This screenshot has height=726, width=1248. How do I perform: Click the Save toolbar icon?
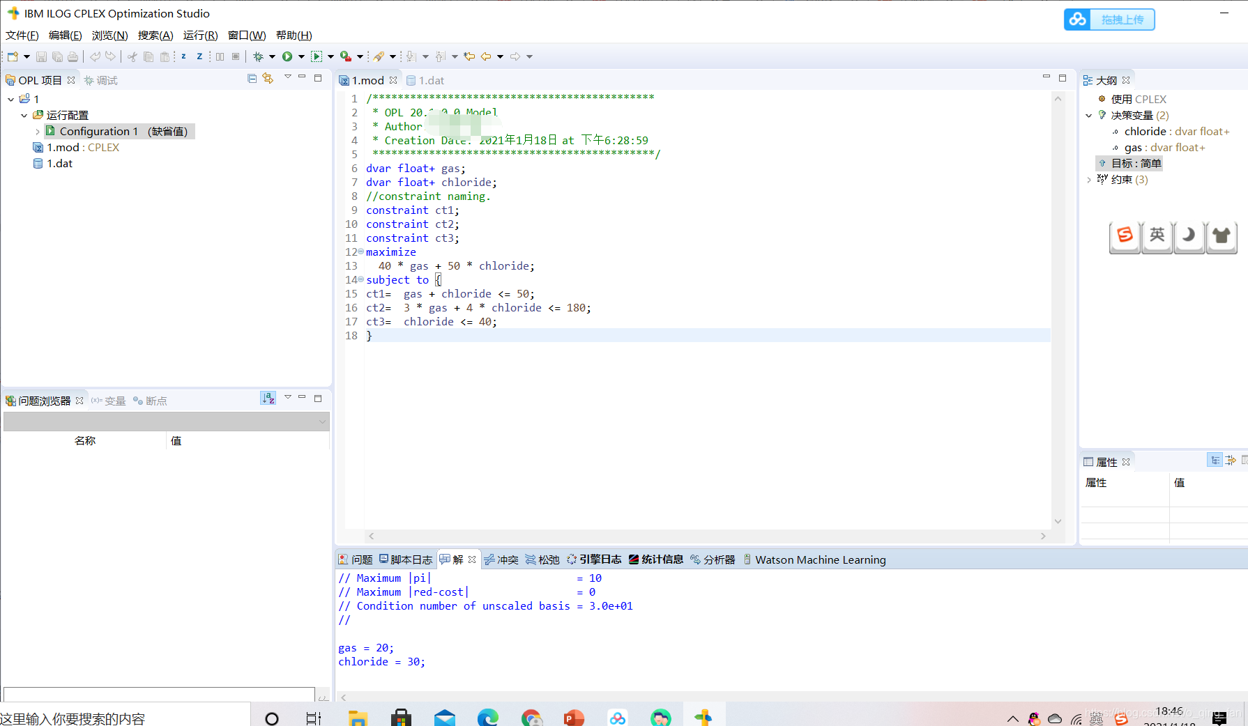click(41, 56)
